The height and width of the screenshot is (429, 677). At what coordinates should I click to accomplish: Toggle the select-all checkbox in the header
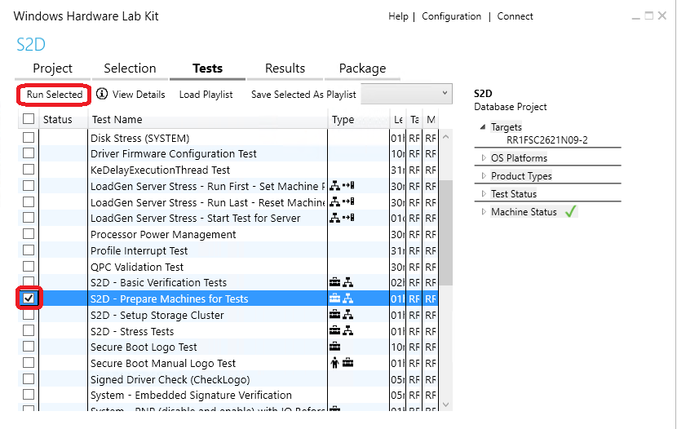click(29, 118)
